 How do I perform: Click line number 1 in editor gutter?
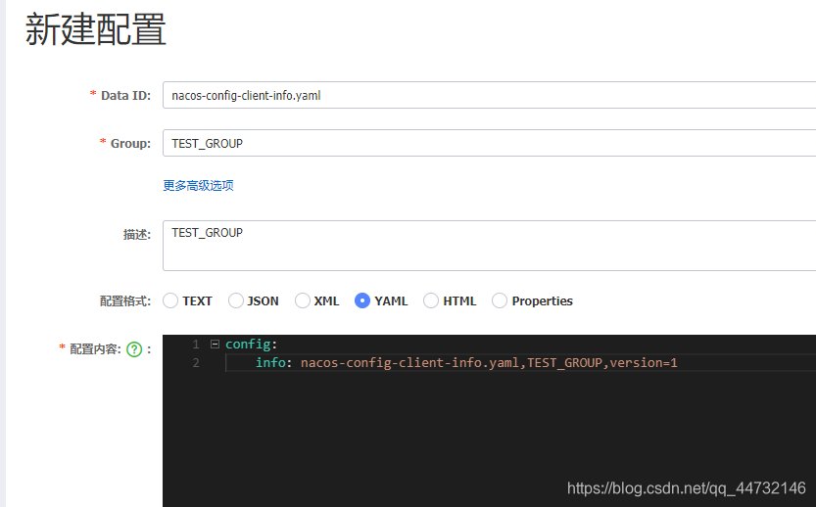pyautogui.click(x=196, y=345)
